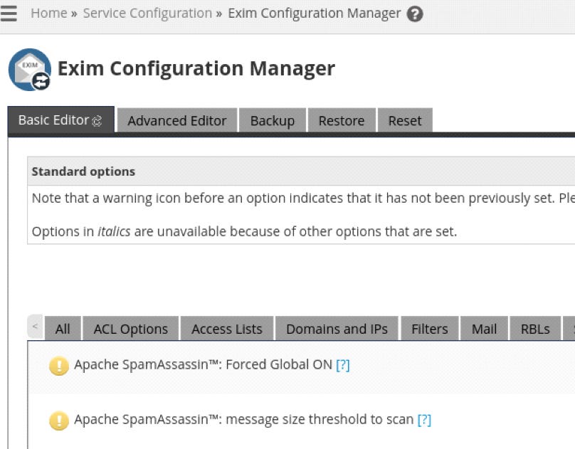This screenshot has width=575, height=449.
Task: Select the Domains and IPs tab
Action: coord(337,329)
